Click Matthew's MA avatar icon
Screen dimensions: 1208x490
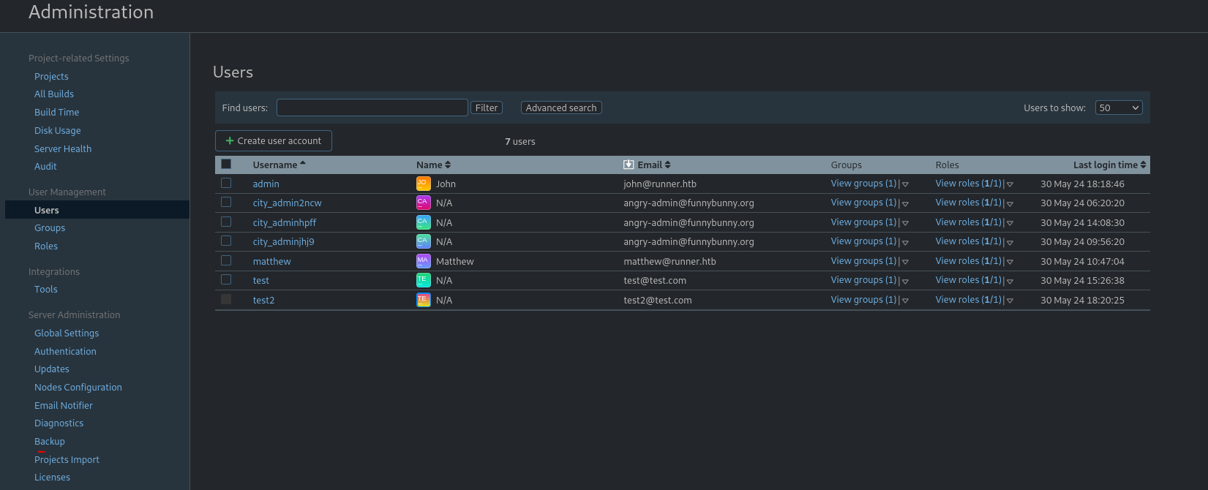pyautogui.click(x=423, y=261)
